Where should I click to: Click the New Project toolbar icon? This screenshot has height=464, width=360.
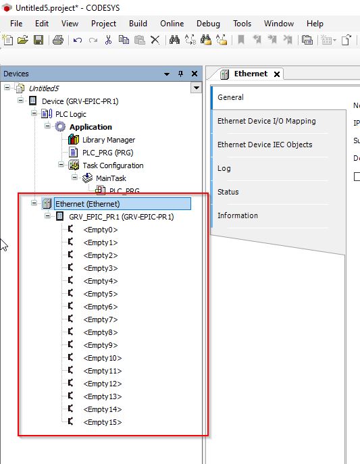[x=7, y=40]
